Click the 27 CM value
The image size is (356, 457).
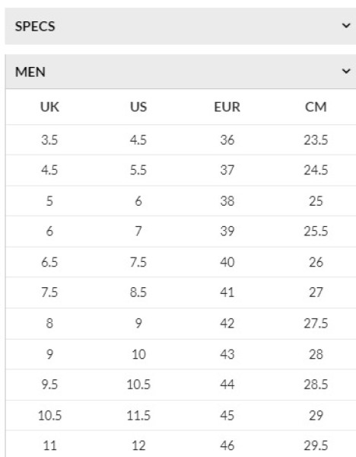coord(316,292)
